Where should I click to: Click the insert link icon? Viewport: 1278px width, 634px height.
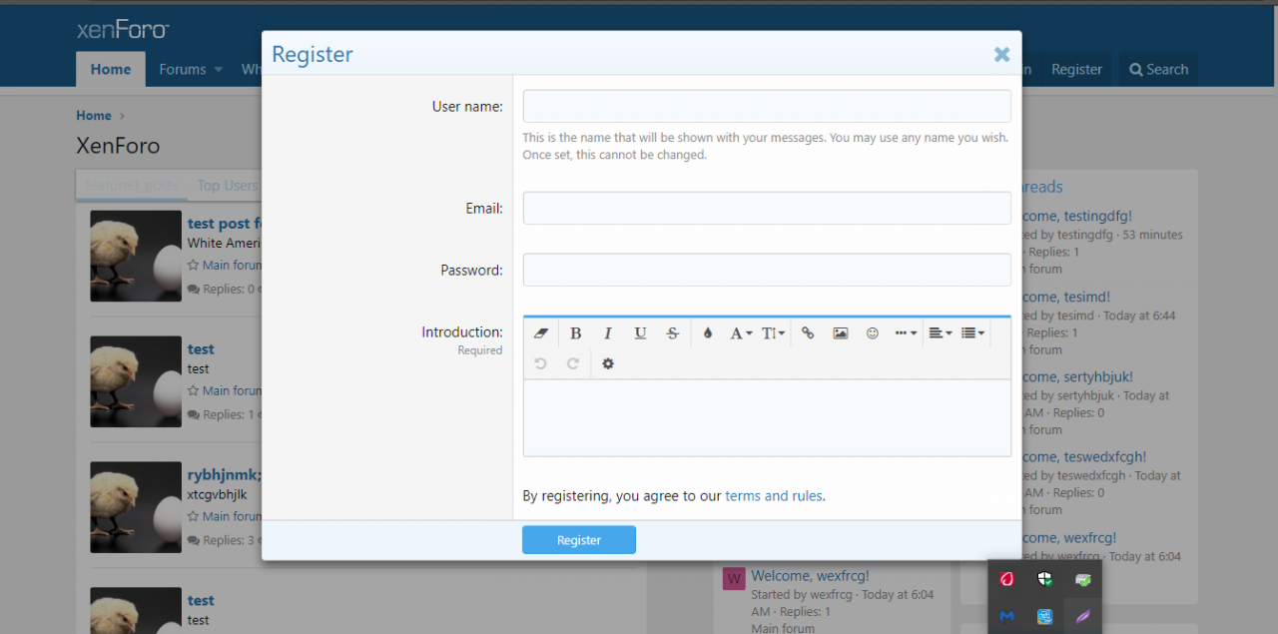[x=808, y=333]
